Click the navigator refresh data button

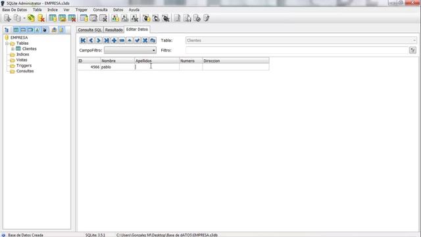click(x=153, y=40)
